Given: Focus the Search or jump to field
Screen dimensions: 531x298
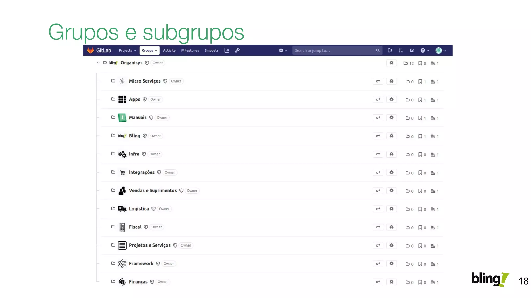Looking at the screenshot, I should pos(338,50).
